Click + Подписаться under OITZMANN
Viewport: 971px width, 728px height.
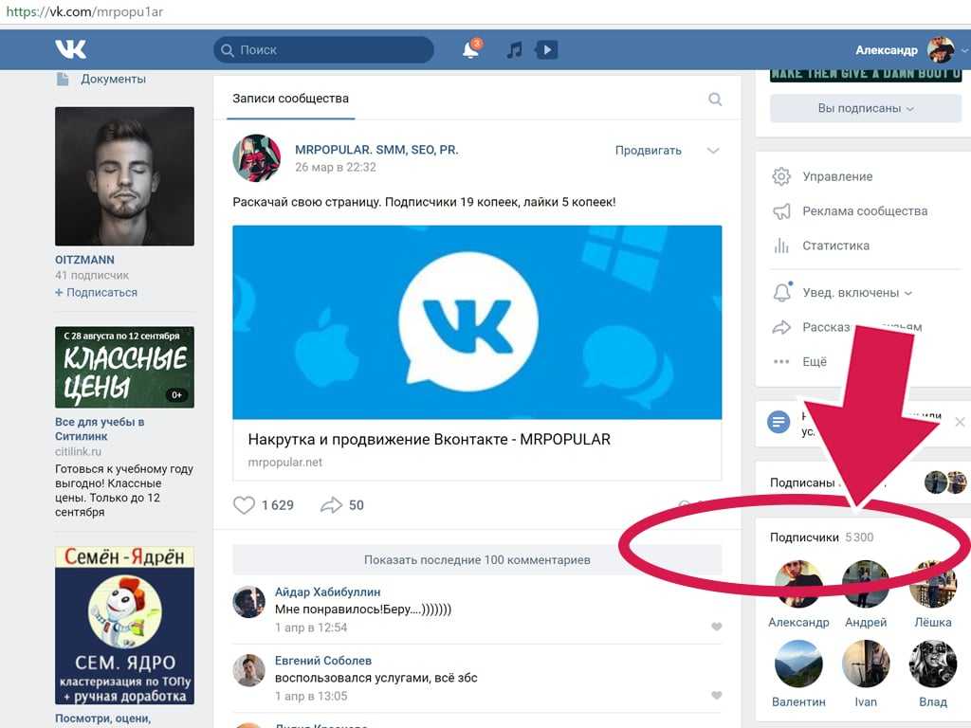(x=96, y=292)
